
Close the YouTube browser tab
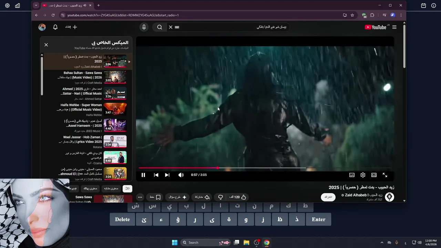(x=90, y=6)
